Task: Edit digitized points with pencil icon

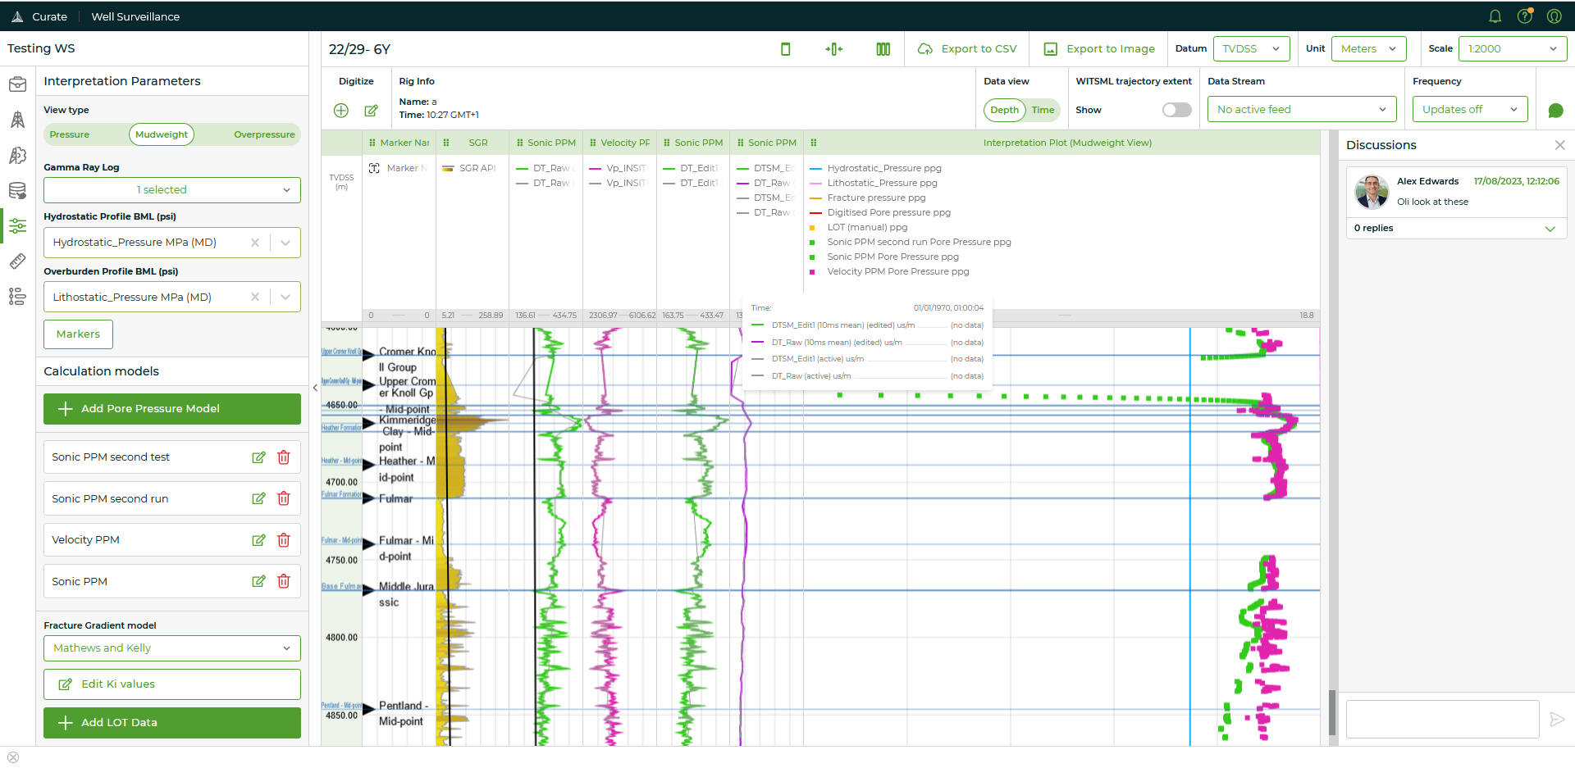Action: 371,110
